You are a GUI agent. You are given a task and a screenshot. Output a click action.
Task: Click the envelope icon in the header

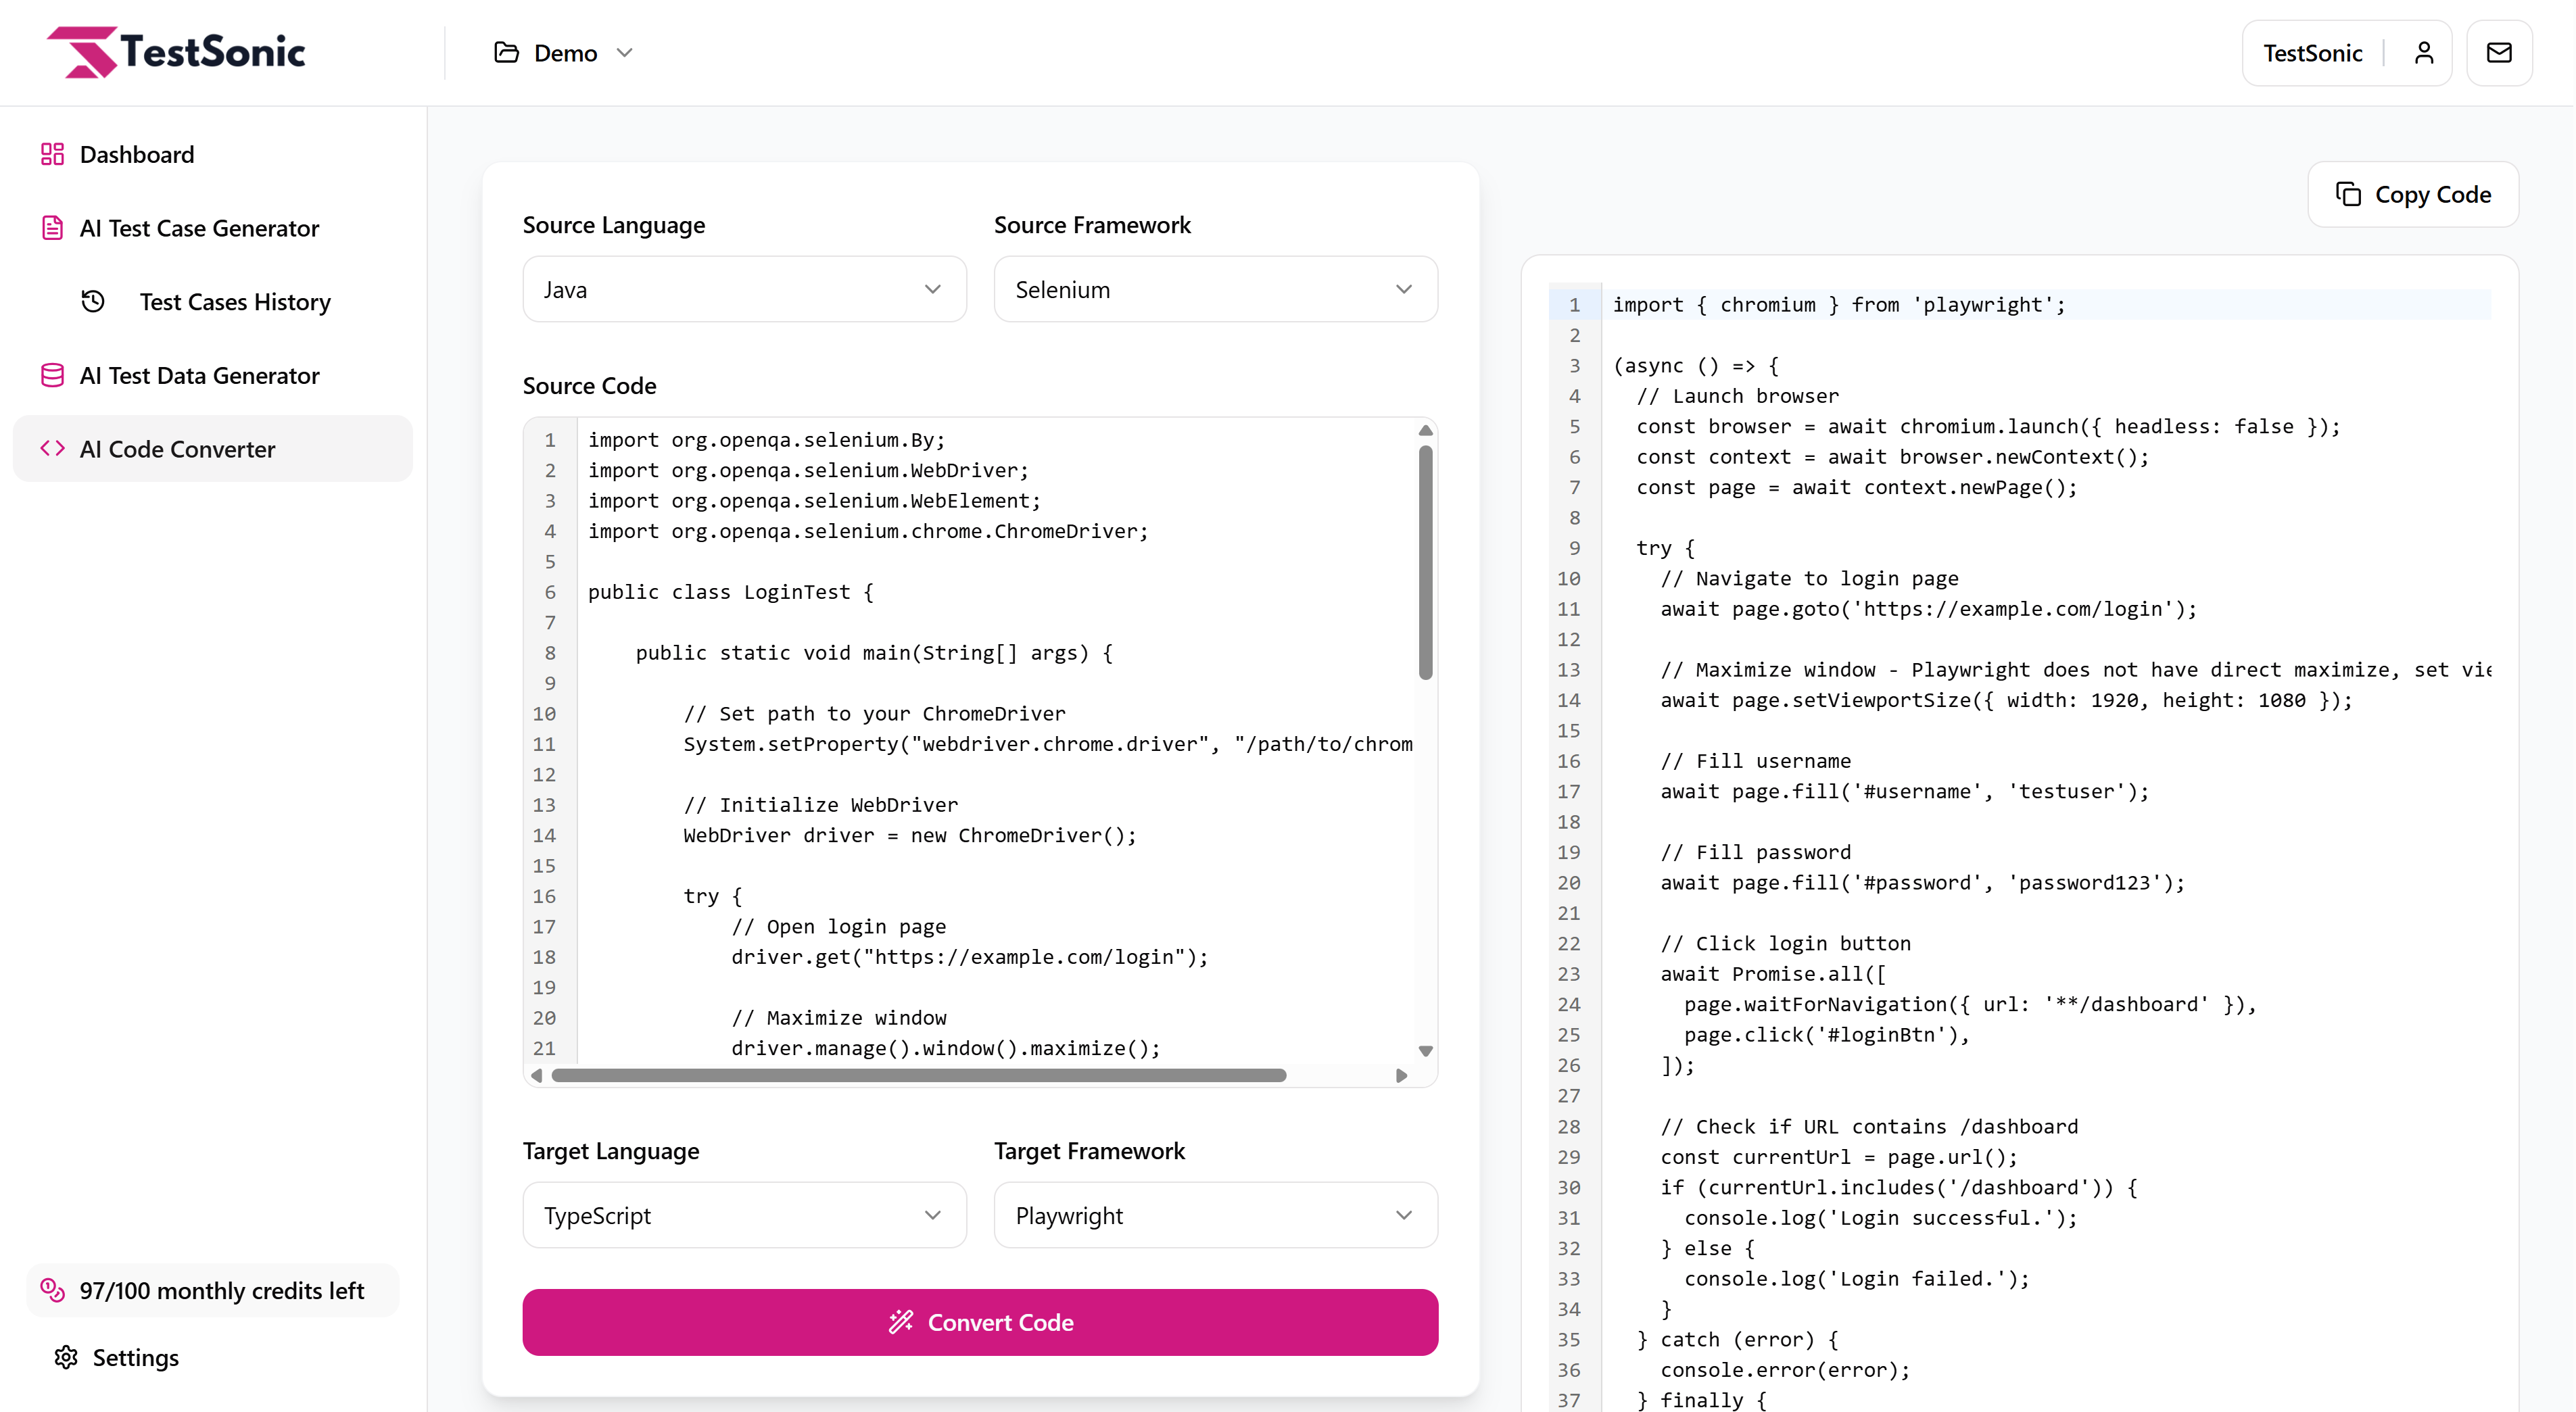pos(2499,52)
